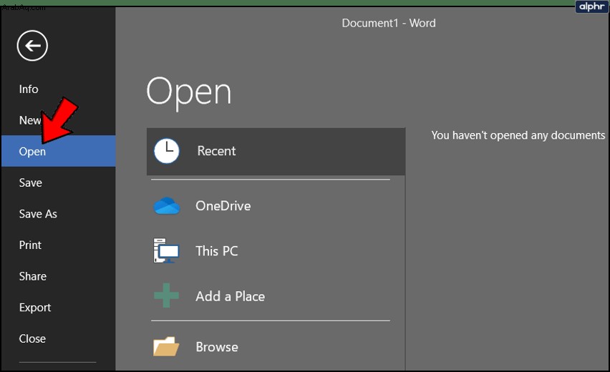Click the Add a Place label
This screenshot has height=372, width=610.
[231, 296]
